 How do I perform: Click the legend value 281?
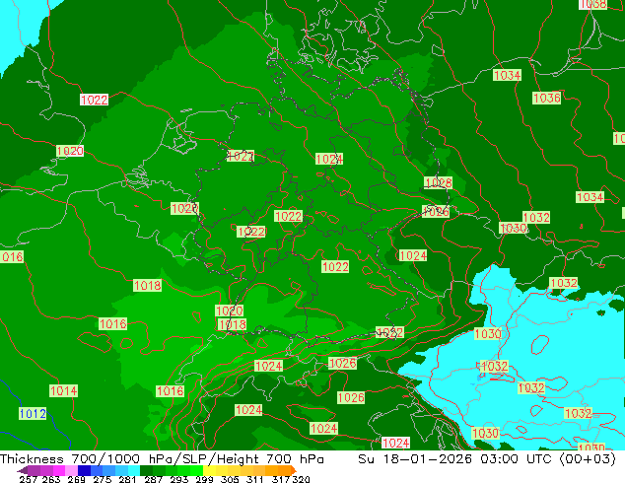[x=127, y=479]
